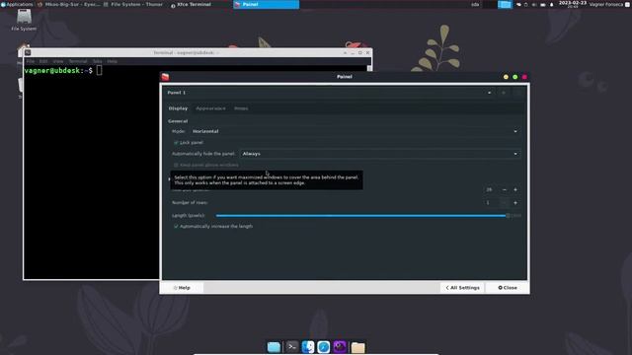Screen dimensions: 632x355
Task: Click the terminal prompt area
Action: click(x=63, y=70)
